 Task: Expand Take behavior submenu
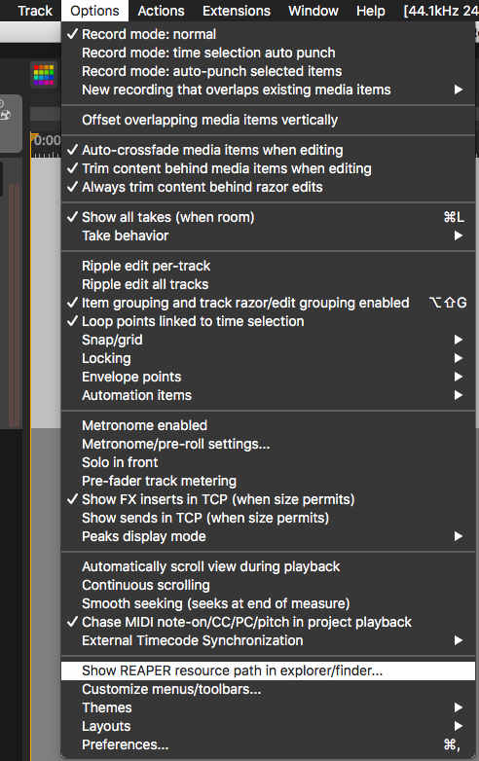[x=268, y=236]
